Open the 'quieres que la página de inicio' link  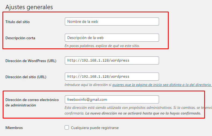(162, 85)
